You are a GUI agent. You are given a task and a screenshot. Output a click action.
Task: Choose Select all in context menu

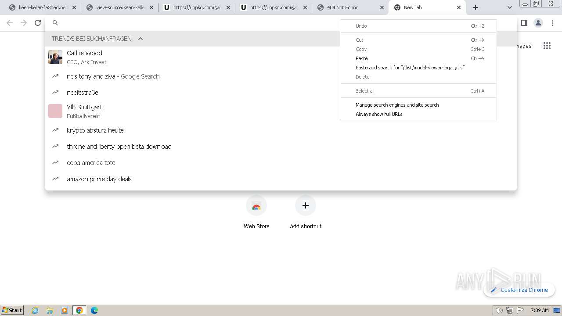(418, 91)
